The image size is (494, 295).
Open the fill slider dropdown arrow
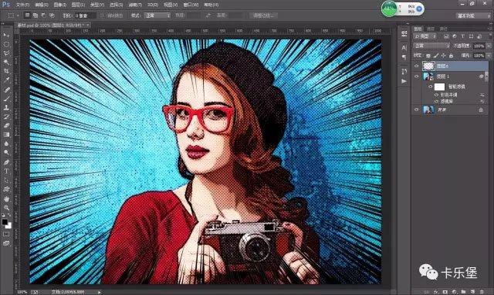[x=489, y=56]
